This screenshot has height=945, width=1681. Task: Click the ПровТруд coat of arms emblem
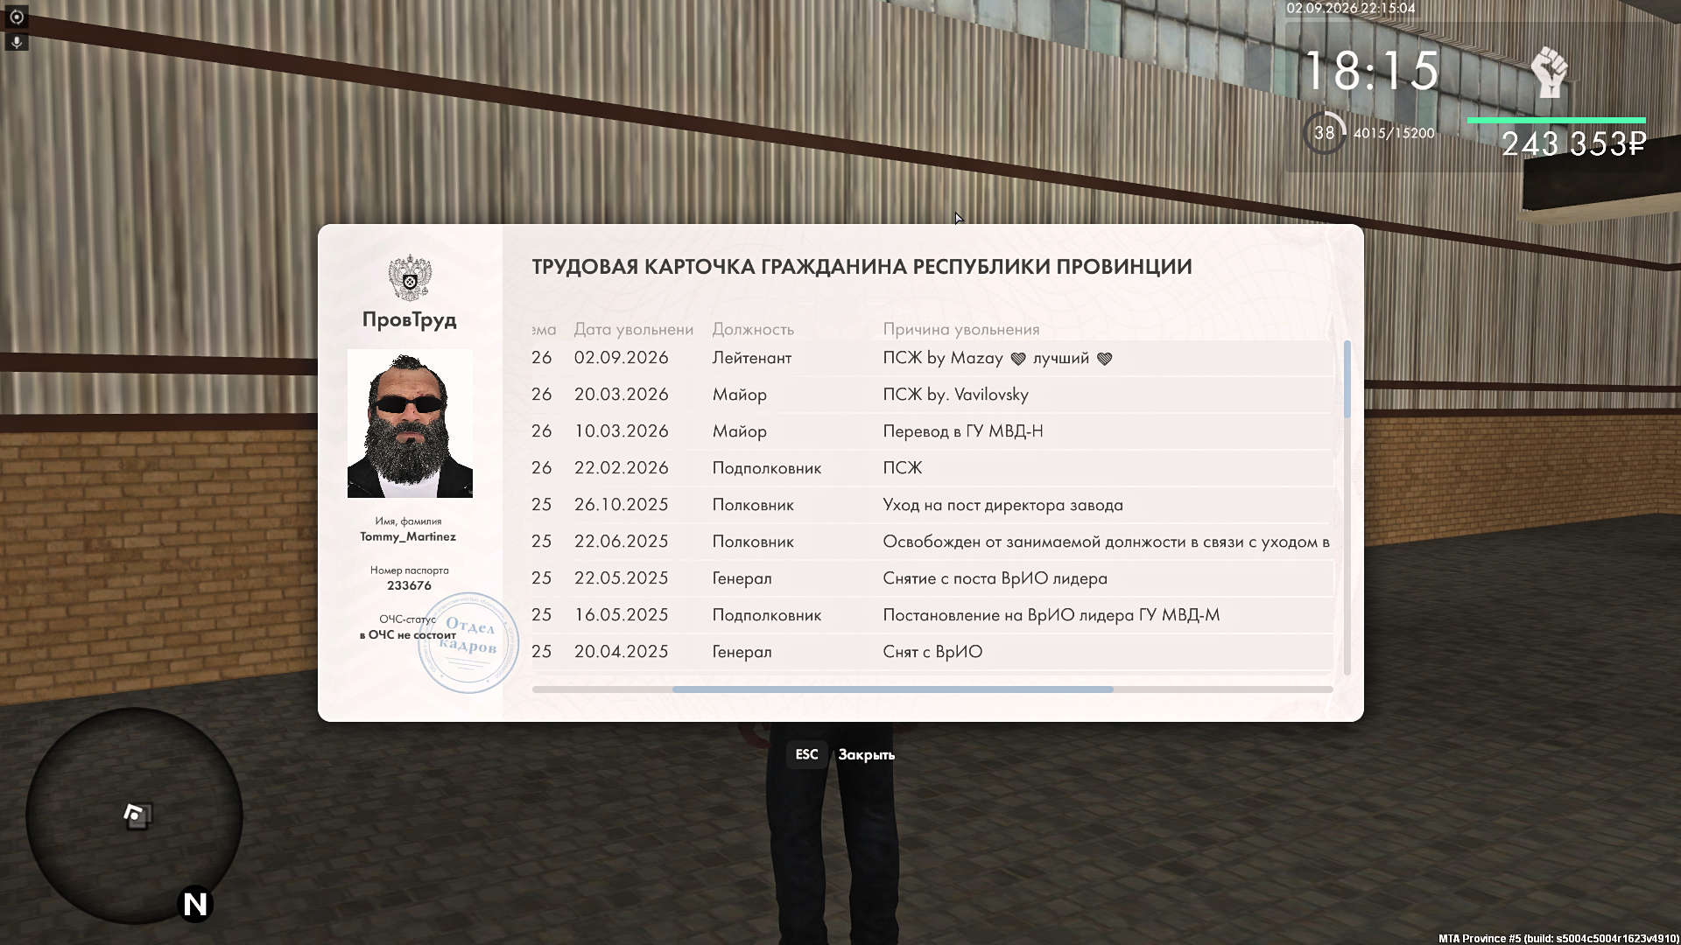coord(410,277)
